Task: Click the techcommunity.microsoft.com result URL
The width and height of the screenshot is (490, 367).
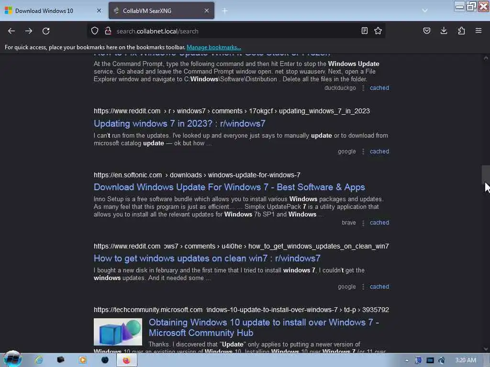Action: click(x=241, y=310)
